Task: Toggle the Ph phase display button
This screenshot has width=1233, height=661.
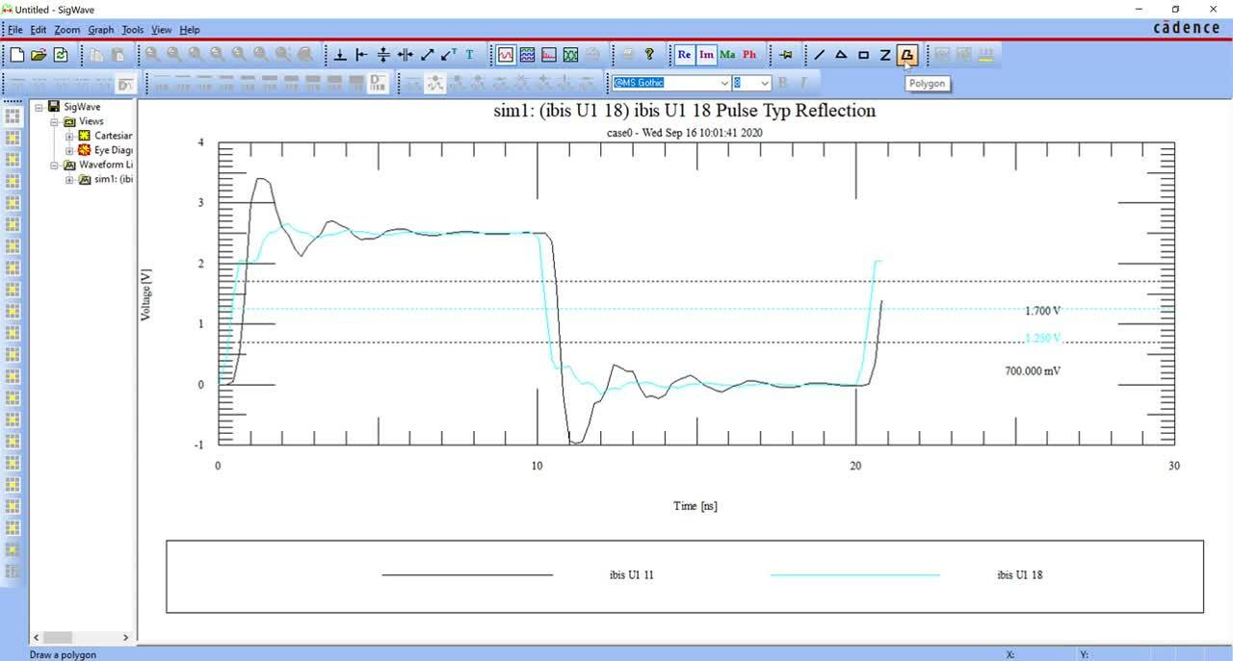Action: point(749,55)
